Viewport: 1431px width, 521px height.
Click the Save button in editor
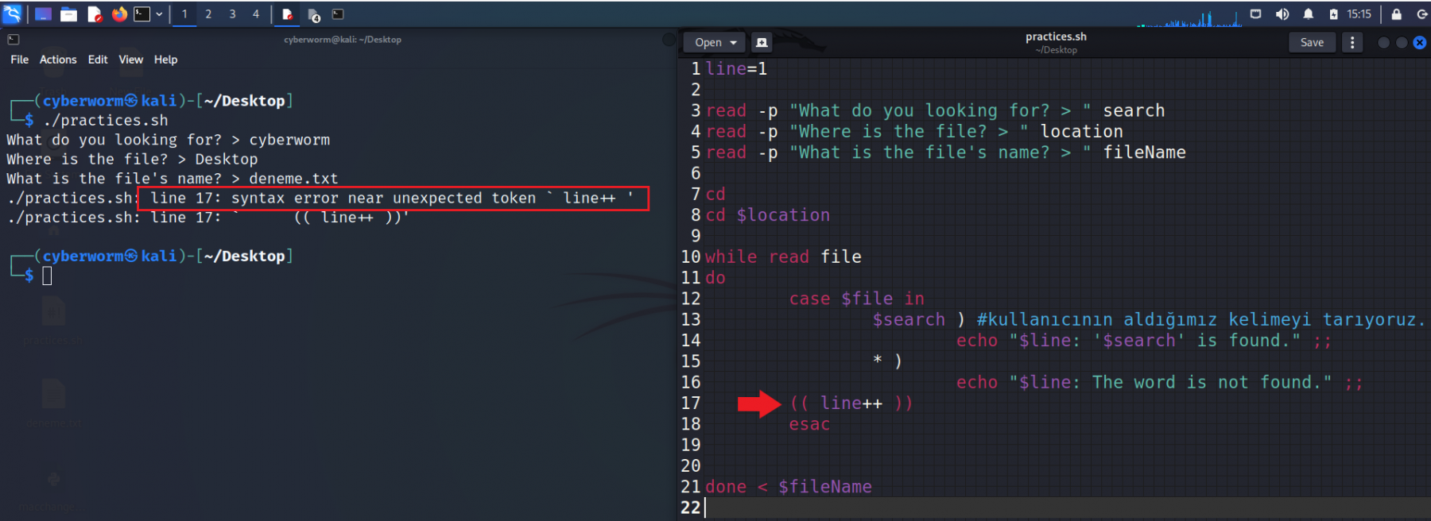(x=1312, y=43)
